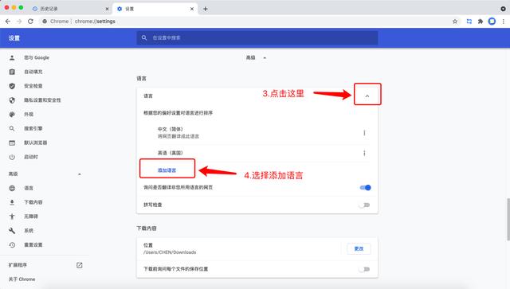The image size is (510, 289).
Task: Open 关于 Chrome link in sidebar
Action: click(x=22, y=279)
